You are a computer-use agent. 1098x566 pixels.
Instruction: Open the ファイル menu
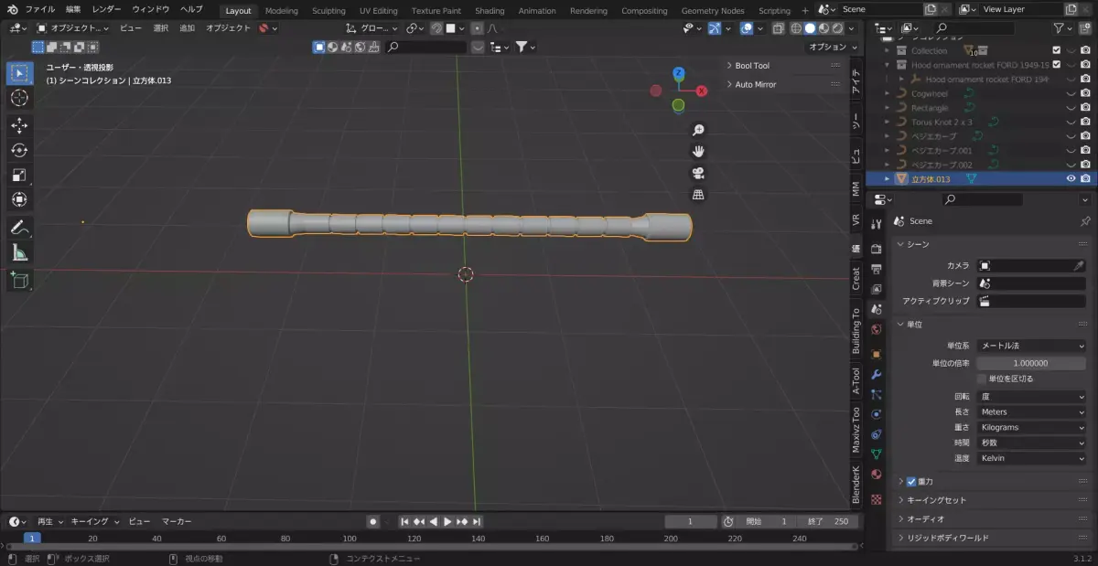40,9
